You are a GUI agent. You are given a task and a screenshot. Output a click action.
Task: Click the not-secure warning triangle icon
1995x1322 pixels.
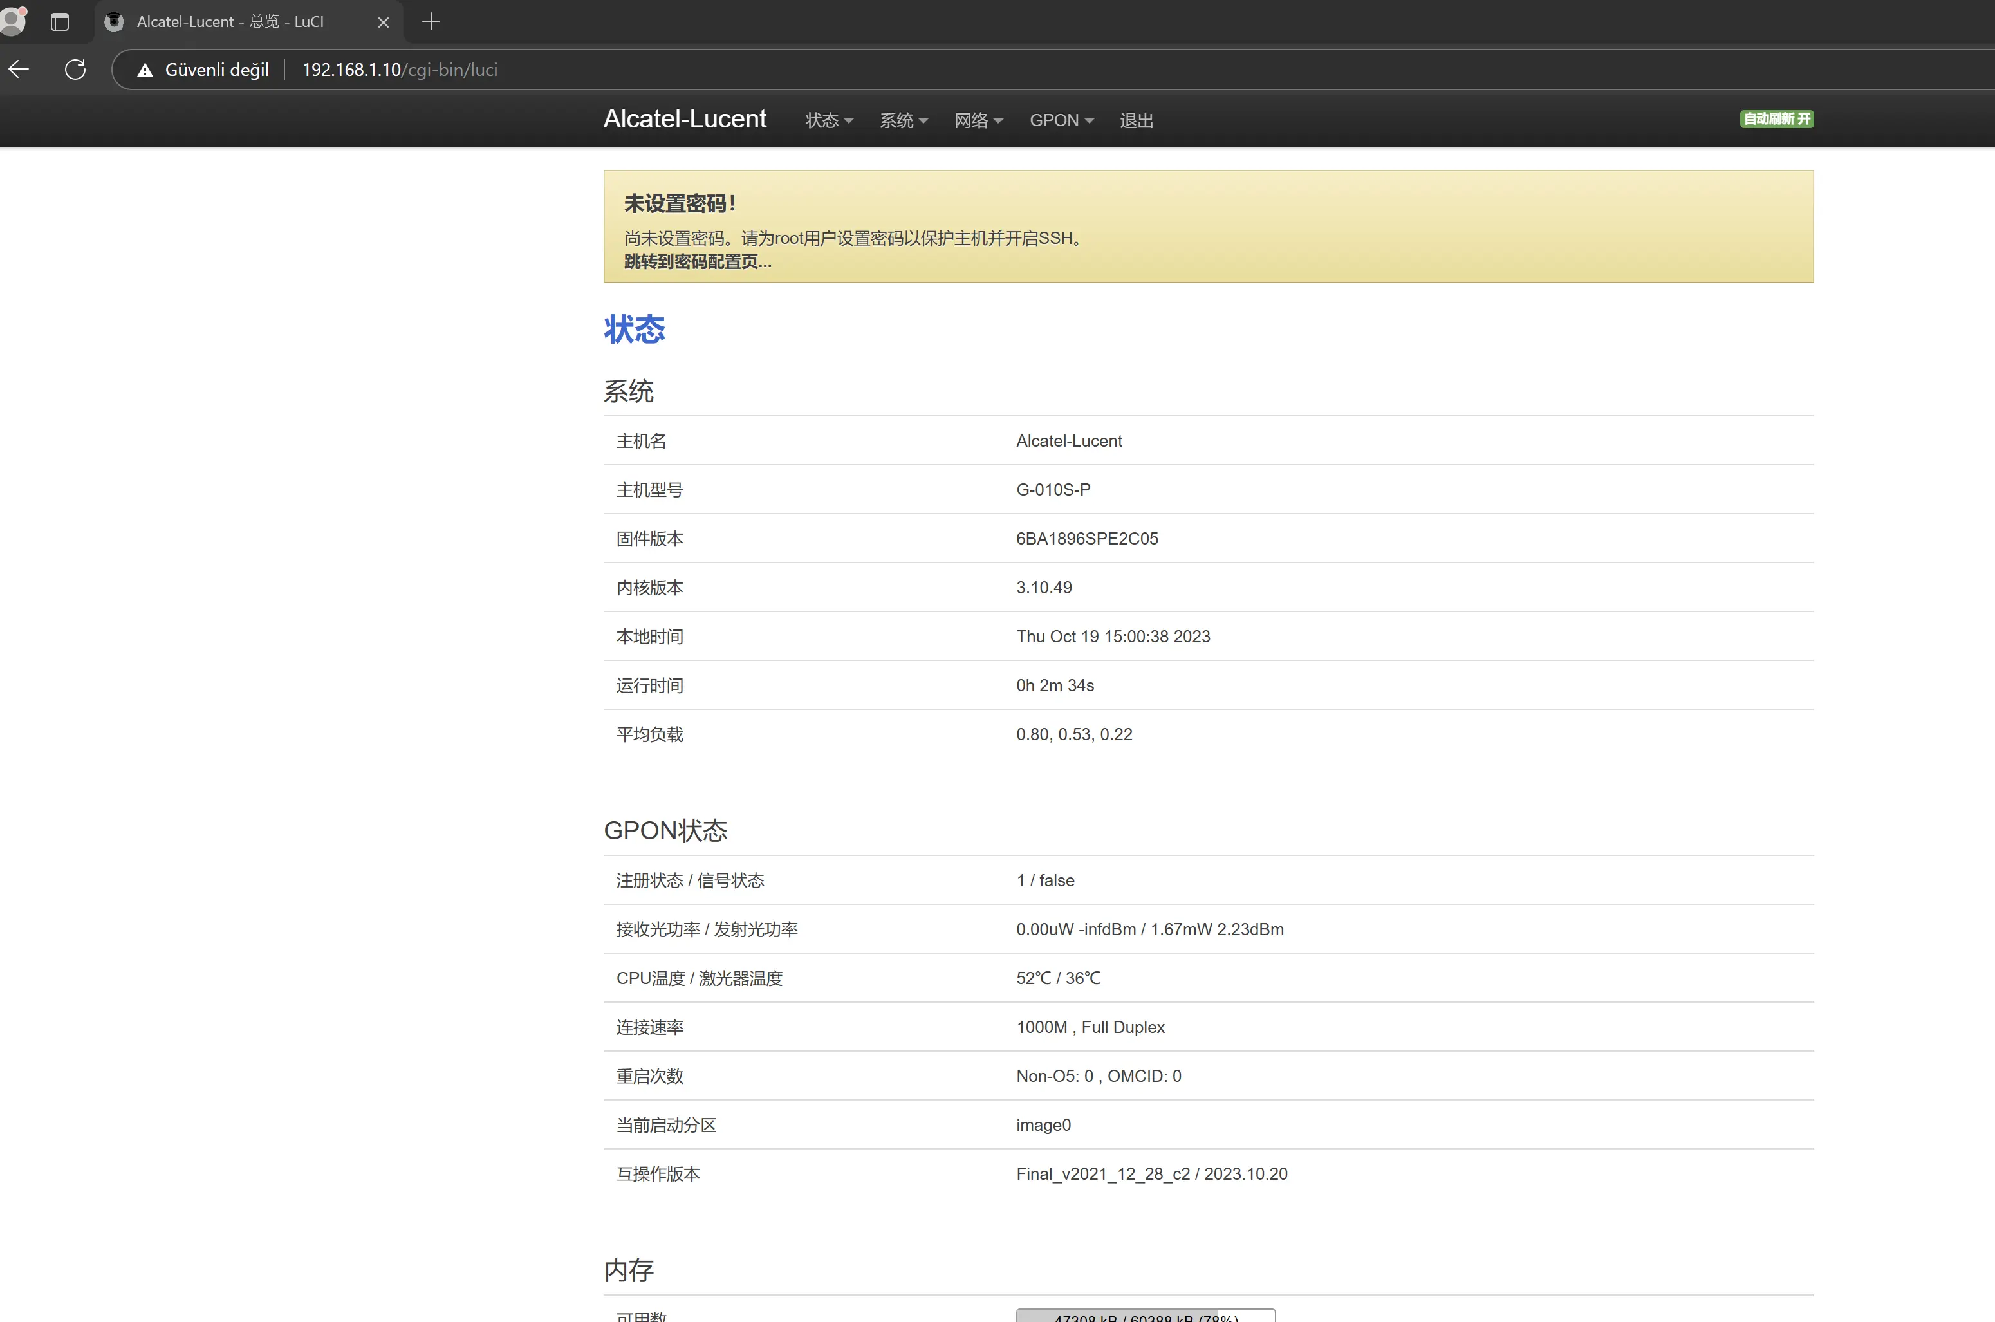(145, 70)
